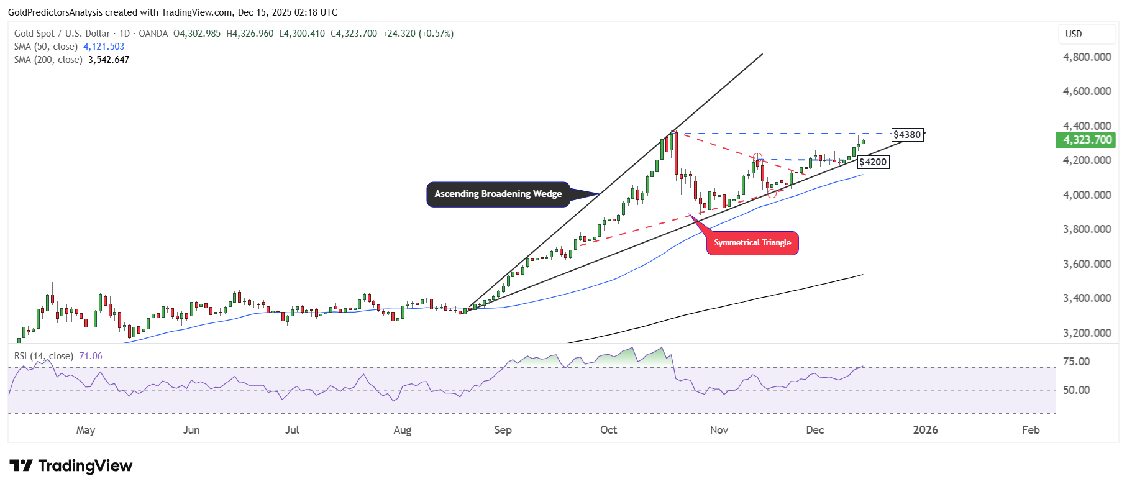
Task: Open the USD currency selector
Action: tap(1074, 34)
